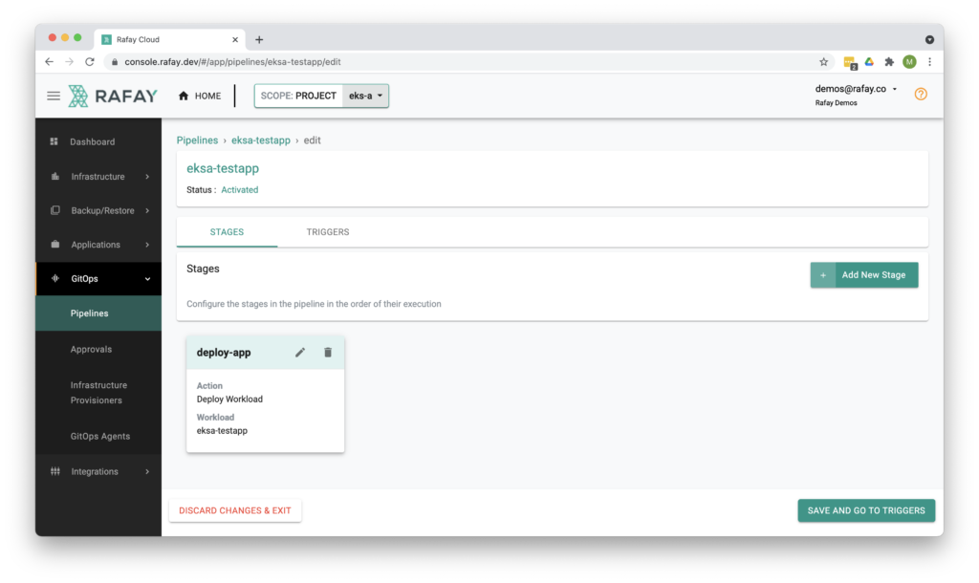Switch to the TRIGGERS tab
Image resolution: width=979 pixels, height=583 pixels.
[x=328, y=232]
